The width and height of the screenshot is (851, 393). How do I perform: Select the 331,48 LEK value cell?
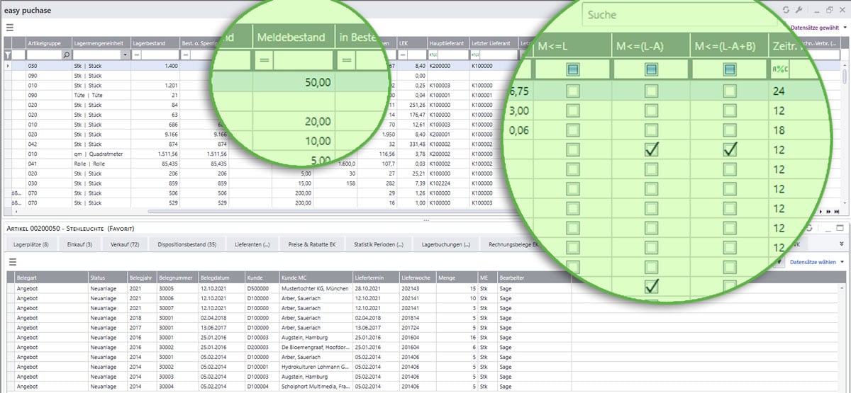coord(411,143)
